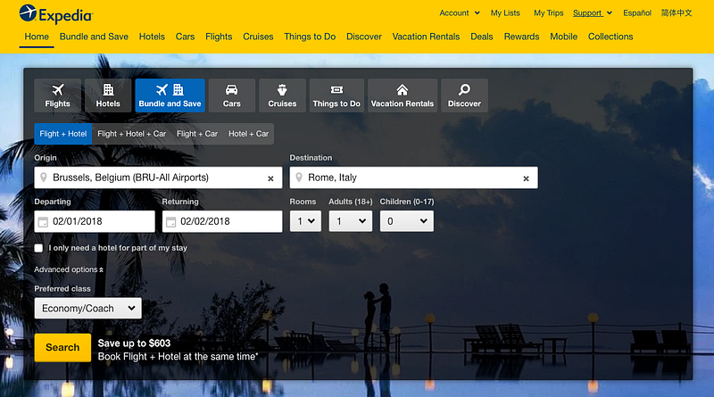Open Vacation Rentals in top navigation
714x397 pixels.
[x=426, y=37]
